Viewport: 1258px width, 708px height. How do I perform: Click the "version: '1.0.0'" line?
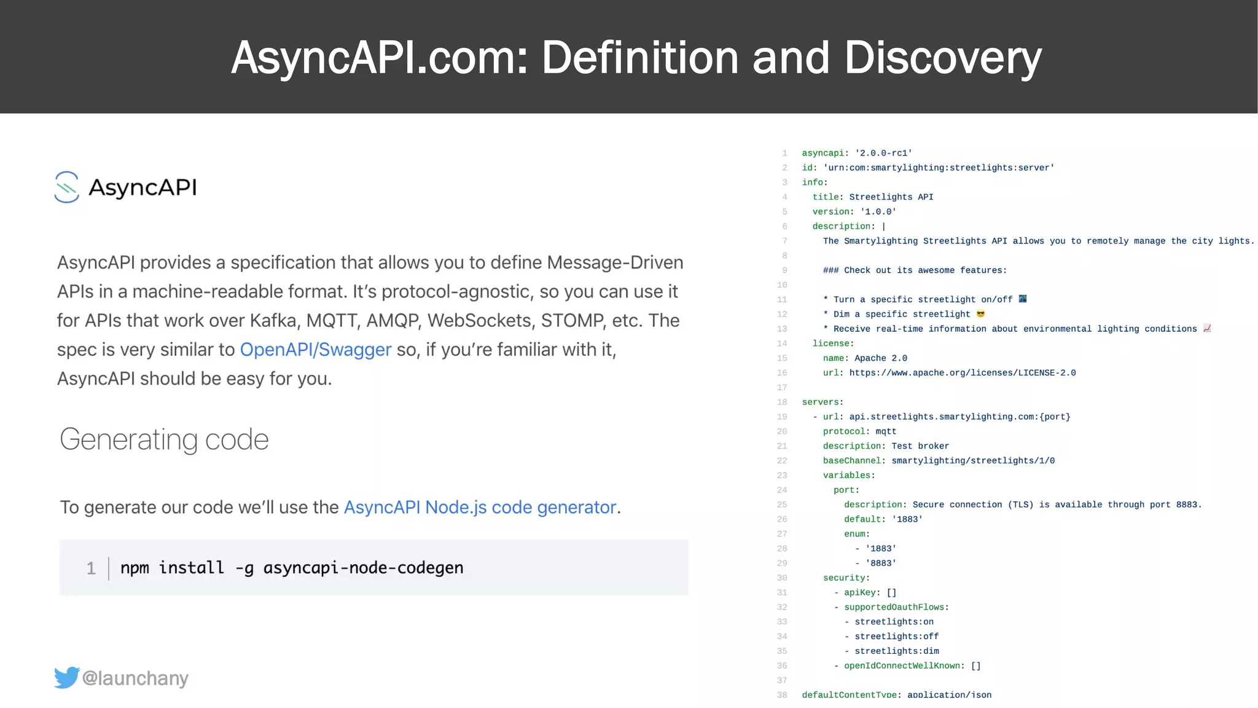[854, 212]
